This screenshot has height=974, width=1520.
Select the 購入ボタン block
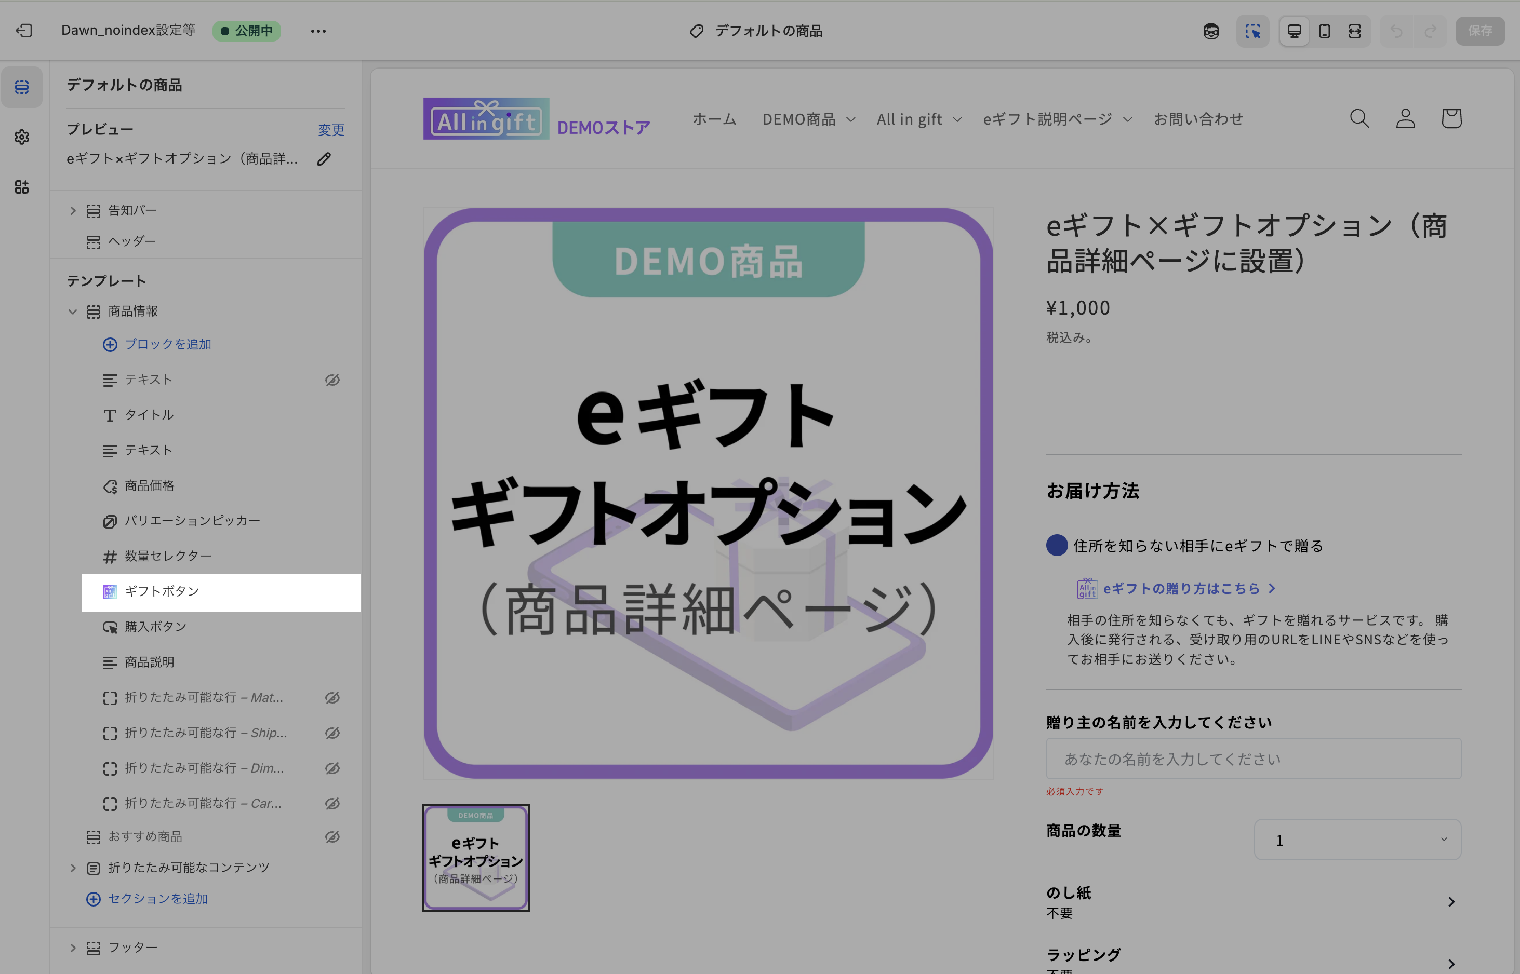coord(156,626)
